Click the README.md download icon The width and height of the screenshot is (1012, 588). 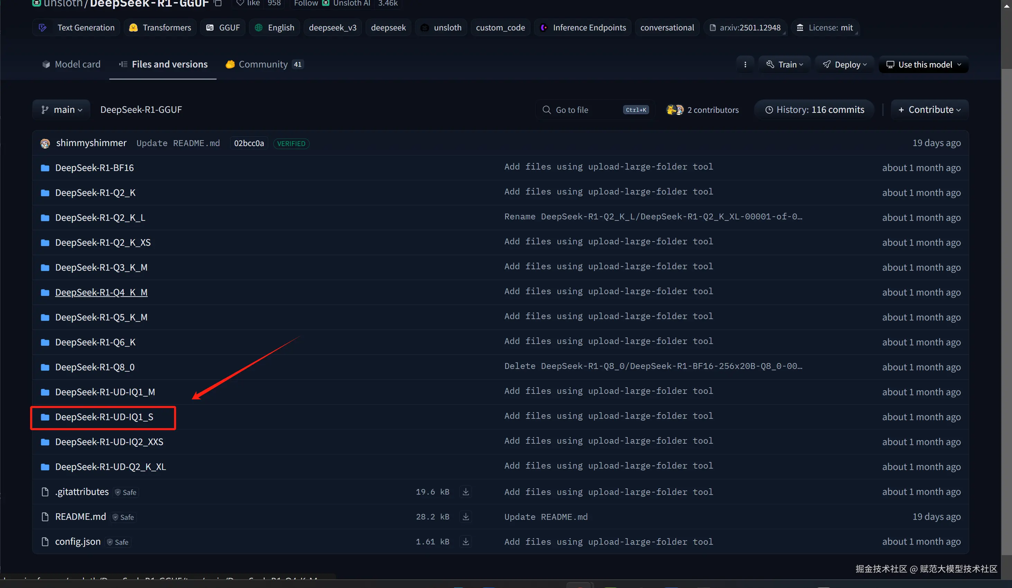pos(466,516)
